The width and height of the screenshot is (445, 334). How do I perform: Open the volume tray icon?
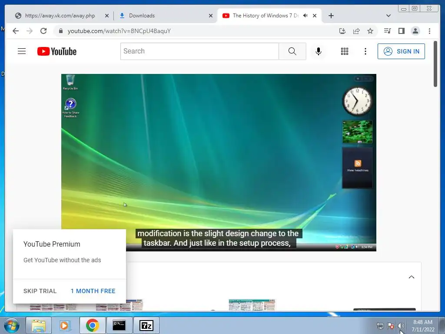(401, 326)
